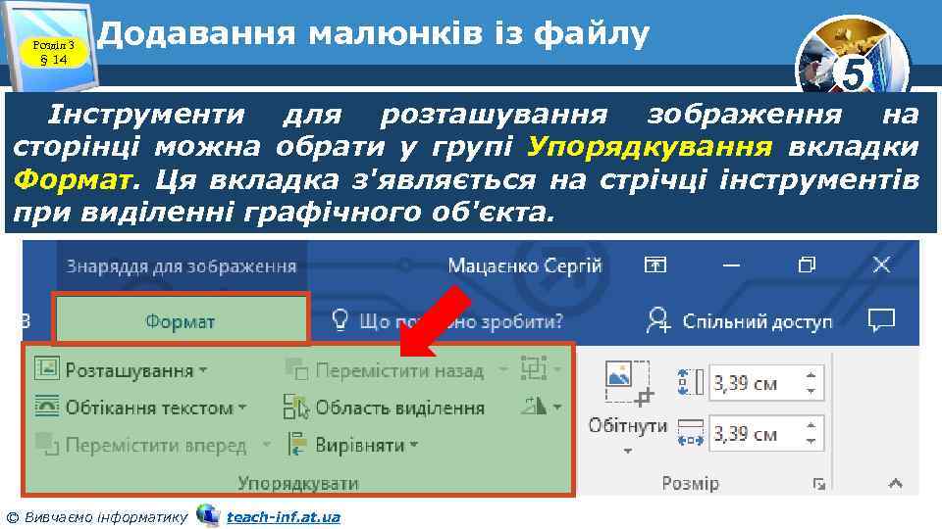Open the Format ribbon tab
Image resolution: width=942 pixels, height=529 pixels.
coord(181,321)
